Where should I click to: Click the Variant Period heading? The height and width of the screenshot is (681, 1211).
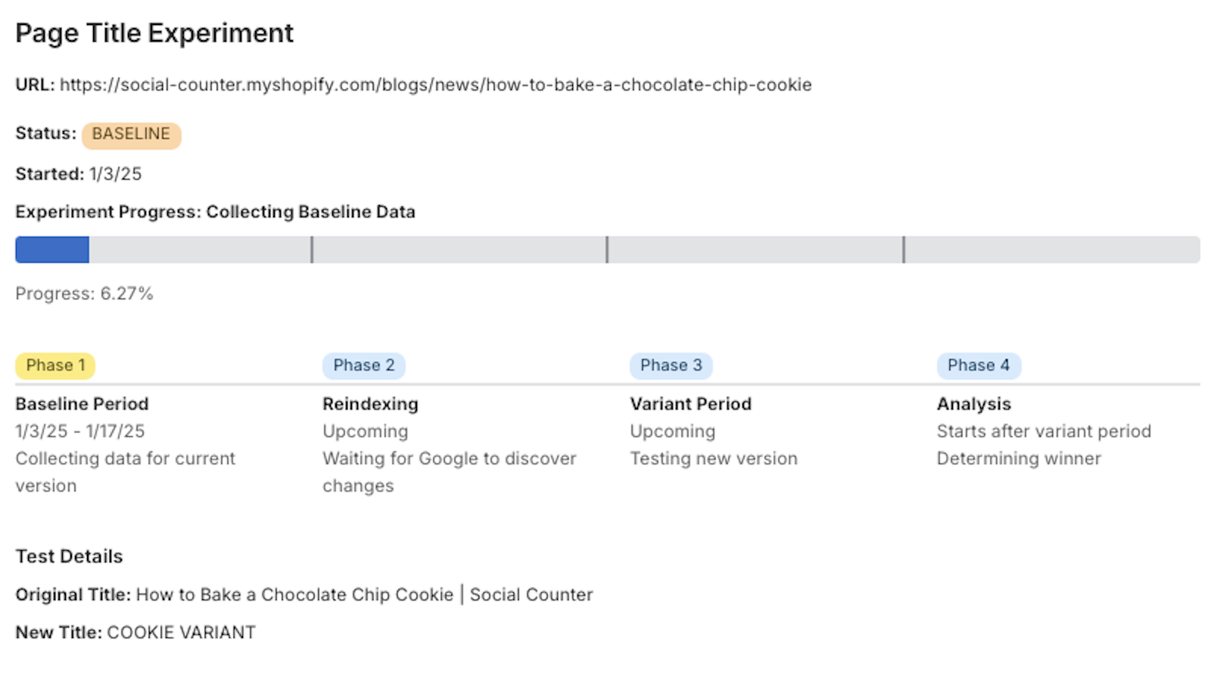pyautogui.click(x=690, y=404)
